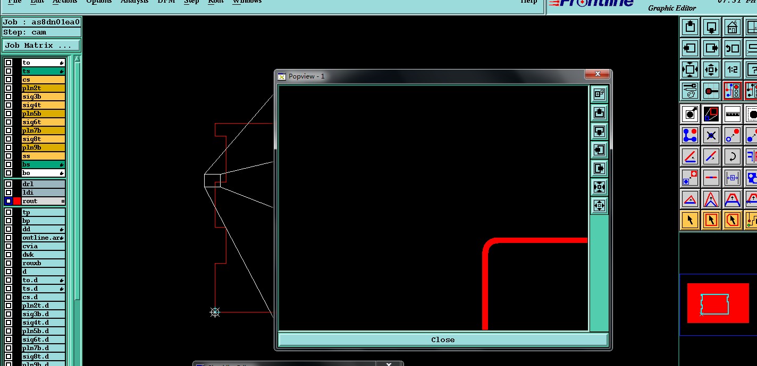Image resolution: width=757 pixels, height=366 pixels.
Task: Toggle display checkbox for layer ldi
Action: (x=9, y=193)
